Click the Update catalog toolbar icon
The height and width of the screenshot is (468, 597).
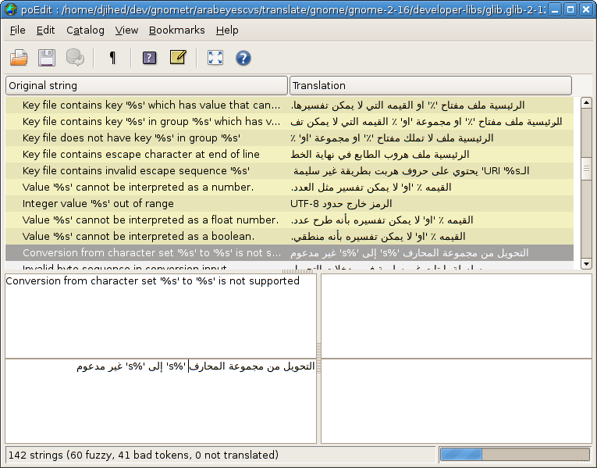coord(75,58)
